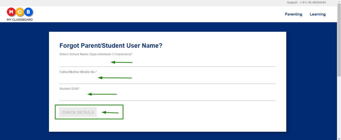Click the Father/Mother Mobile No. label

[78, 72]
